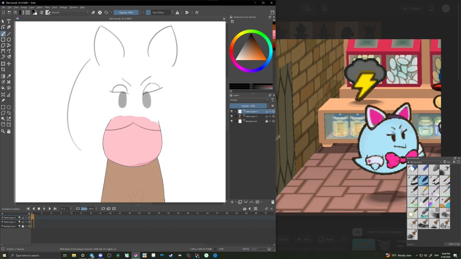Click the layer Opacity 100% slider
Viewport: 461px width, 259px height.
point(248,106)
